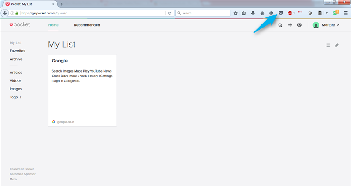Click the Google card description text
Screen dimensions: 351x187
(x=82, y=76)
